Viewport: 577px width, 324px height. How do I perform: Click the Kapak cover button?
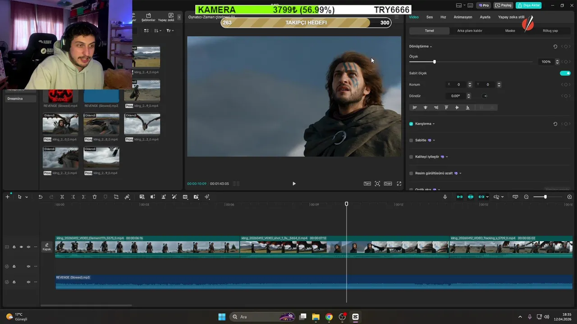(47, 247)
